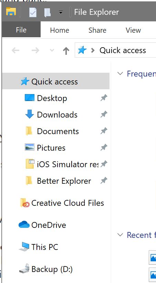
Task: Click the Up arrow navigation button
Action: (66, 51)
